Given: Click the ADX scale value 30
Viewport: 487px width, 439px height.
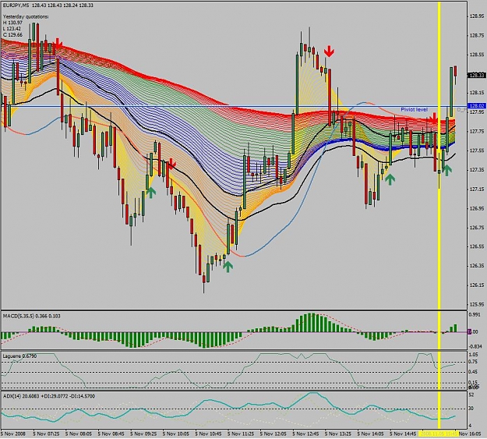Looking at the screenshot, I should [471, 409].
